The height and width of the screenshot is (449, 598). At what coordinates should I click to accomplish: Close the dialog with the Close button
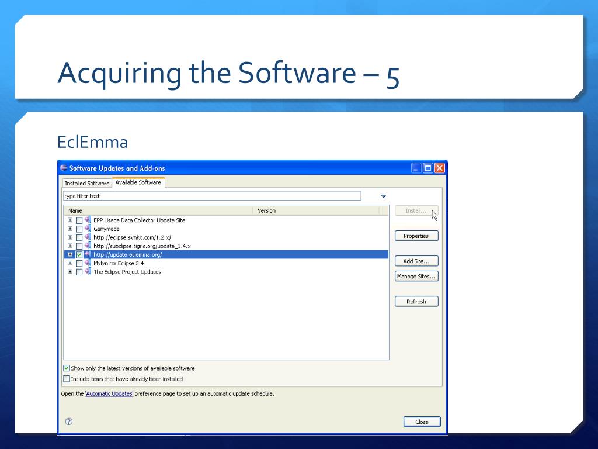click(422, 422)
